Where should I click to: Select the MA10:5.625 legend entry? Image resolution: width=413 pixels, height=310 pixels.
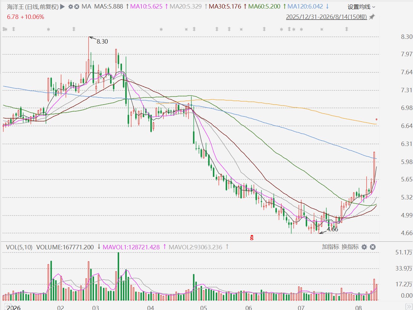(146, 6)
